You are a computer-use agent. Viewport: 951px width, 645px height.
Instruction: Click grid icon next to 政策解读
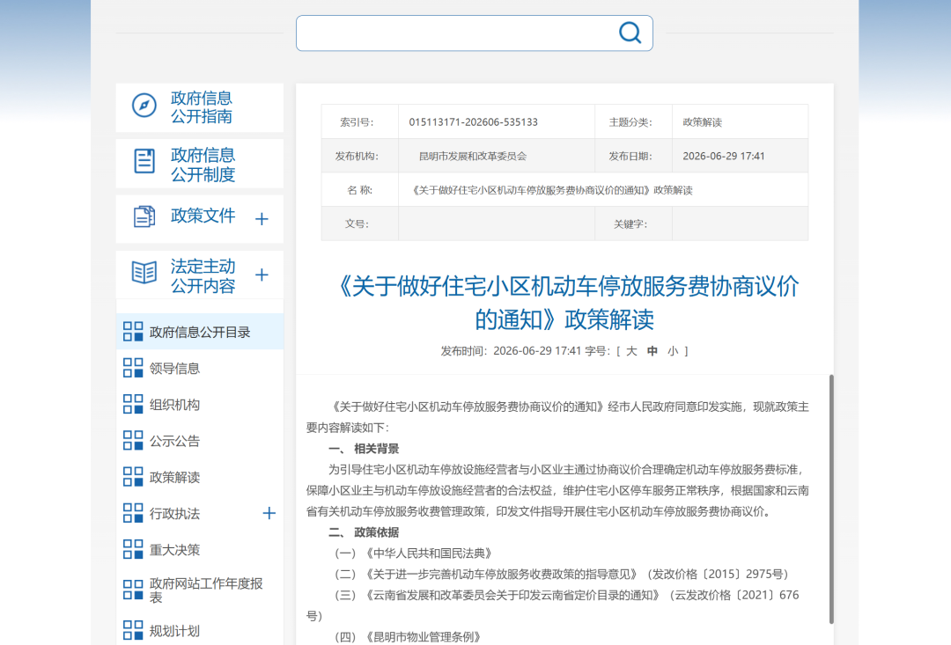tap(133, 477)
